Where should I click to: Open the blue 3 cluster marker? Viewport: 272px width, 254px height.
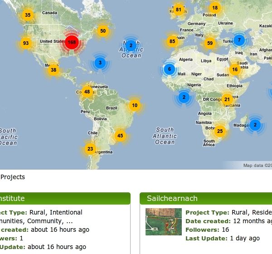click(x=100, y=63)
